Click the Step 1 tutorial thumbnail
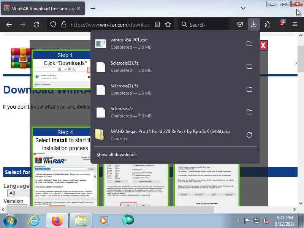The height and width of the screenshot is (228, 304). click(x=62, y=70)
